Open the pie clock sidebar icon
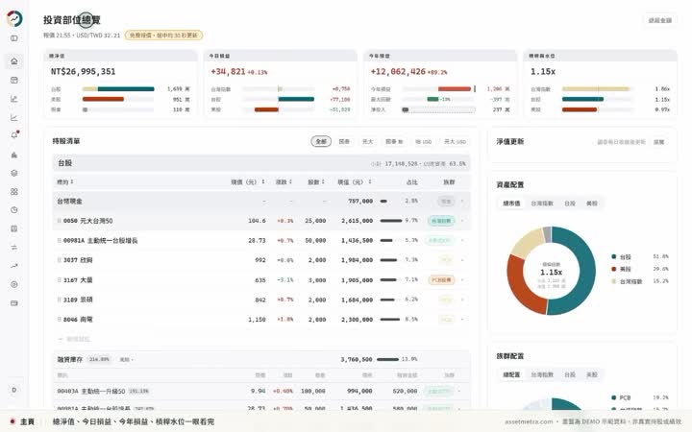Viewport: 692px width, 432px height. (x=14, y=210)
